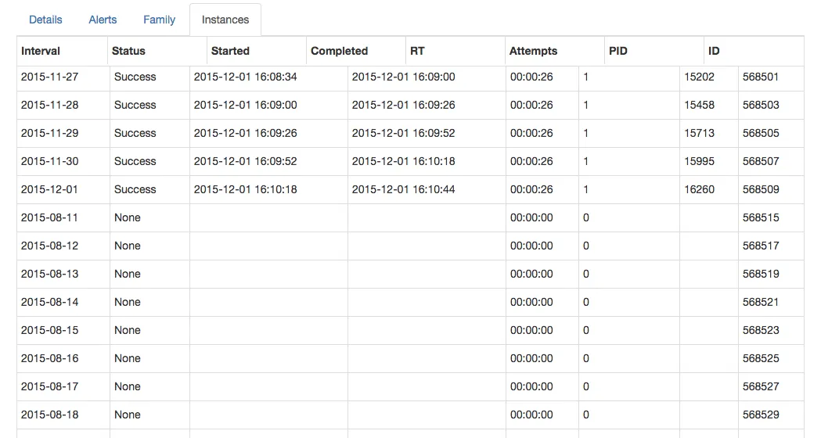Go to the Family tab

pos(159,20)
